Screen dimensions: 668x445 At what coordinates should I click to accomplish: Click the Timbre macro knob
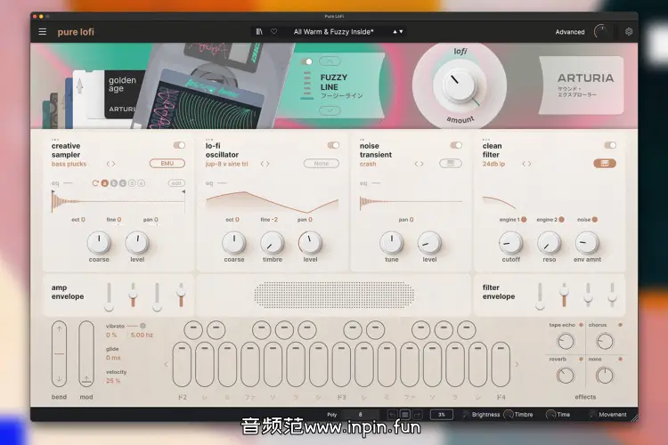click(x=509, y=415)
